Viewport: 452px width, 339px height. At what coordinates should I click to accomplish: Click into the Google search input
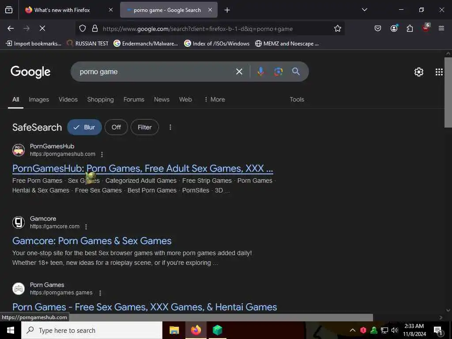[x=156, y=72]
